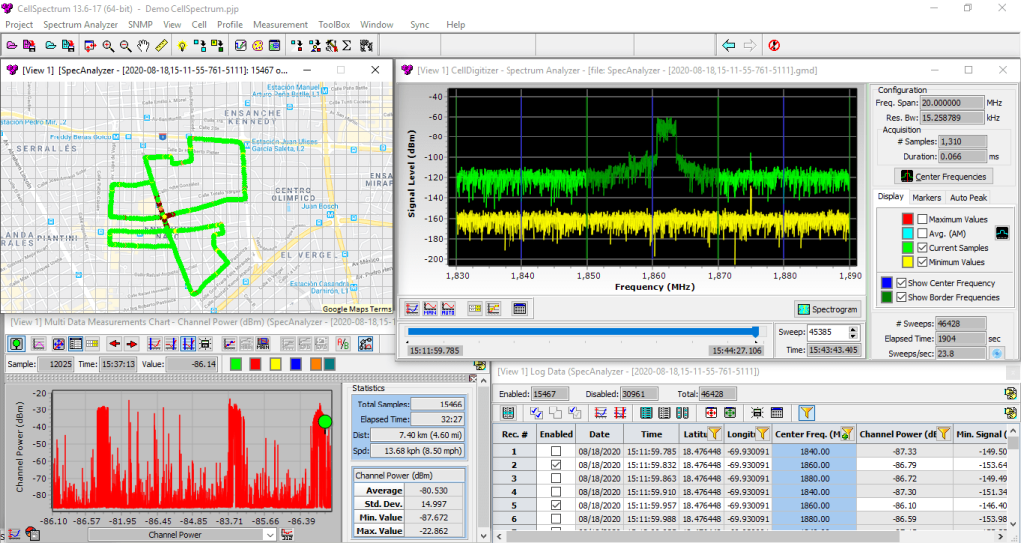Image resolution: width=1021 pixels, height=543 pixels.
Task: Enable the Maximum Values checkbox
Action: (922, 219)
